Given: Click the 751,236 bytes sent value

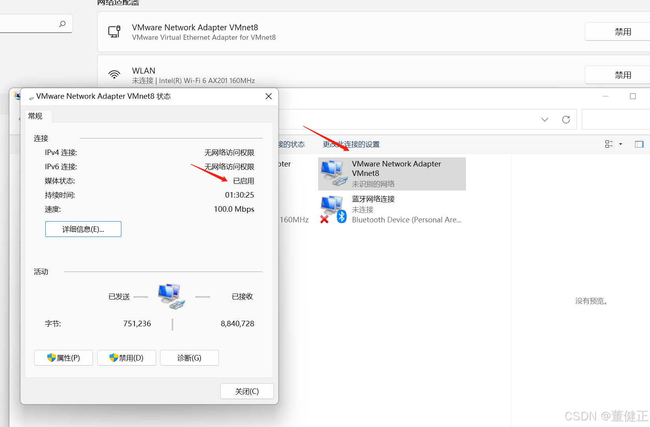Looking at the screenshot, I should tap(137, 323).
